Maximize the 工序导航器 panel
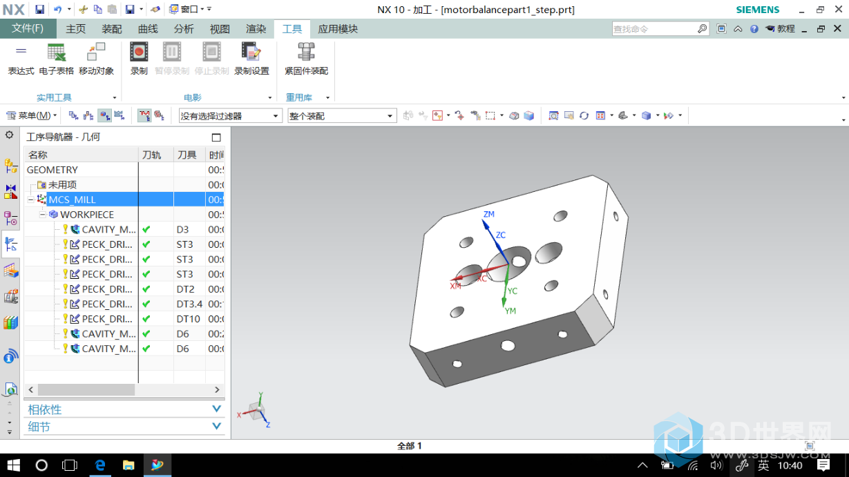The image size is (849, 477). pos(216,137)
